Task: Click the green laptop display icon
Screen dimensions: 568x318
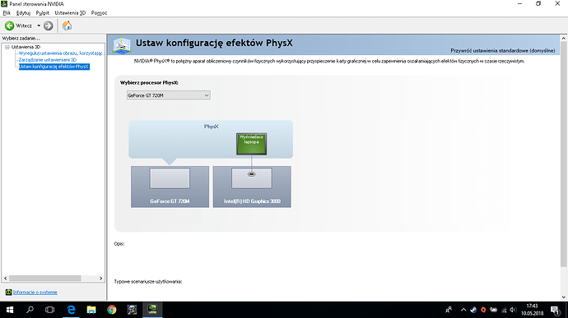Action: 251,144
